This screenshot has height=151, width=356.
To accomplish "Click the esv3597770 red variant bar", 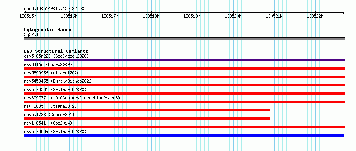I will click(x=184, y=102).
